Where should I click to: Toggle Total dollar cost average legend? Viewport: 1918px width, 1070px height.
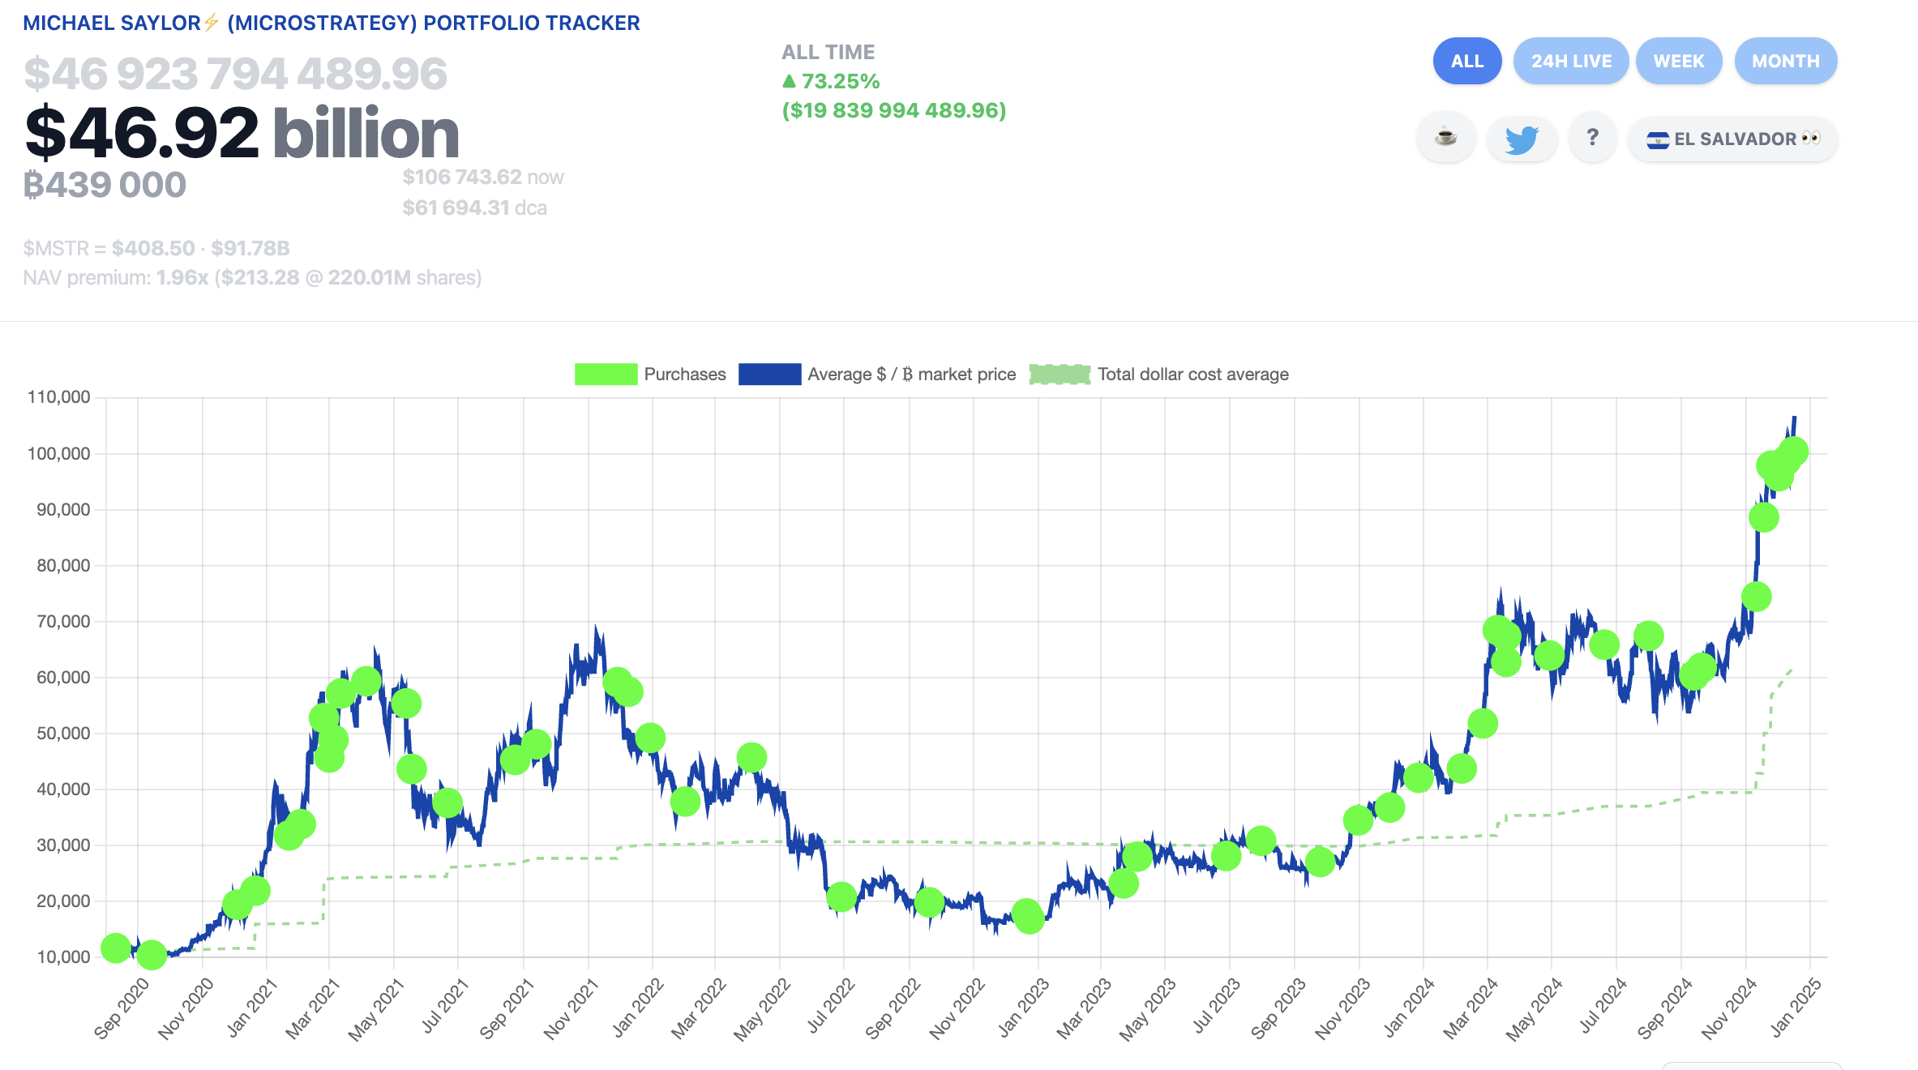(1060, 374)
